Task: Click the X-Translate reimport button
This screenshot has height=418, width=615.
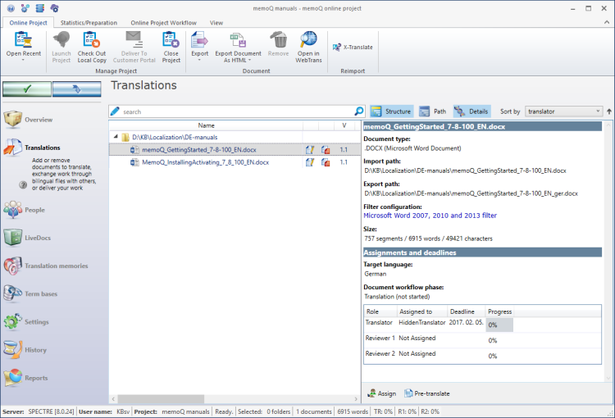Action: point(353,47)
